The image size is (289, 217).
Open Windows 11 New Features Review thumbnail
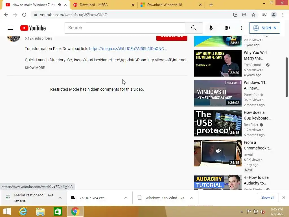click(x=218, y=93)
